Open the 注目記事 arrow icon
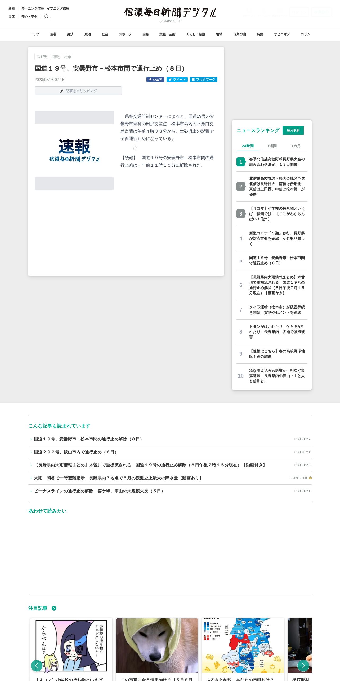 point(54,608)
